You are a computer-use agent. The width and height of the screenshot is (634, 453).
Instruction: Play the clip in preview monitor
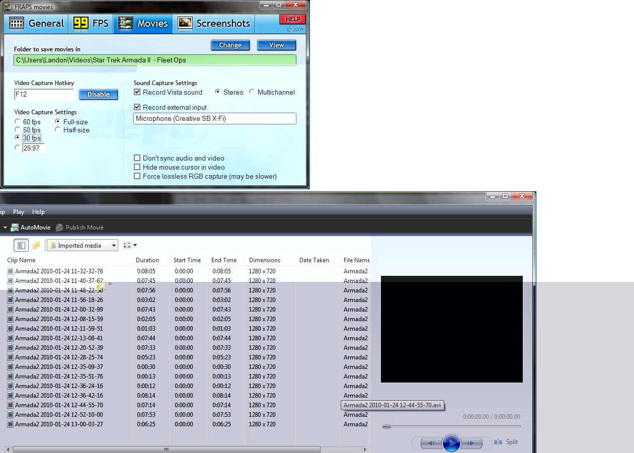tap(451, 443)
